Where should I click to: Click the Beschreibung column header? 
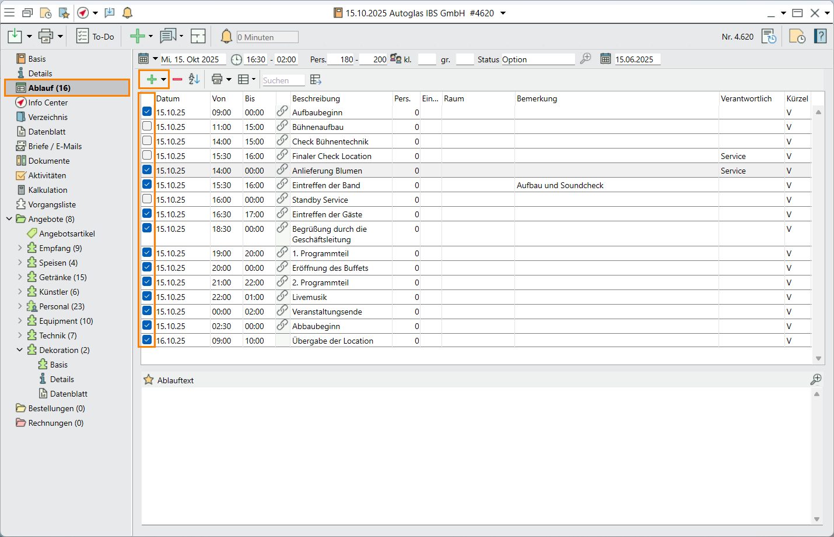316,98
